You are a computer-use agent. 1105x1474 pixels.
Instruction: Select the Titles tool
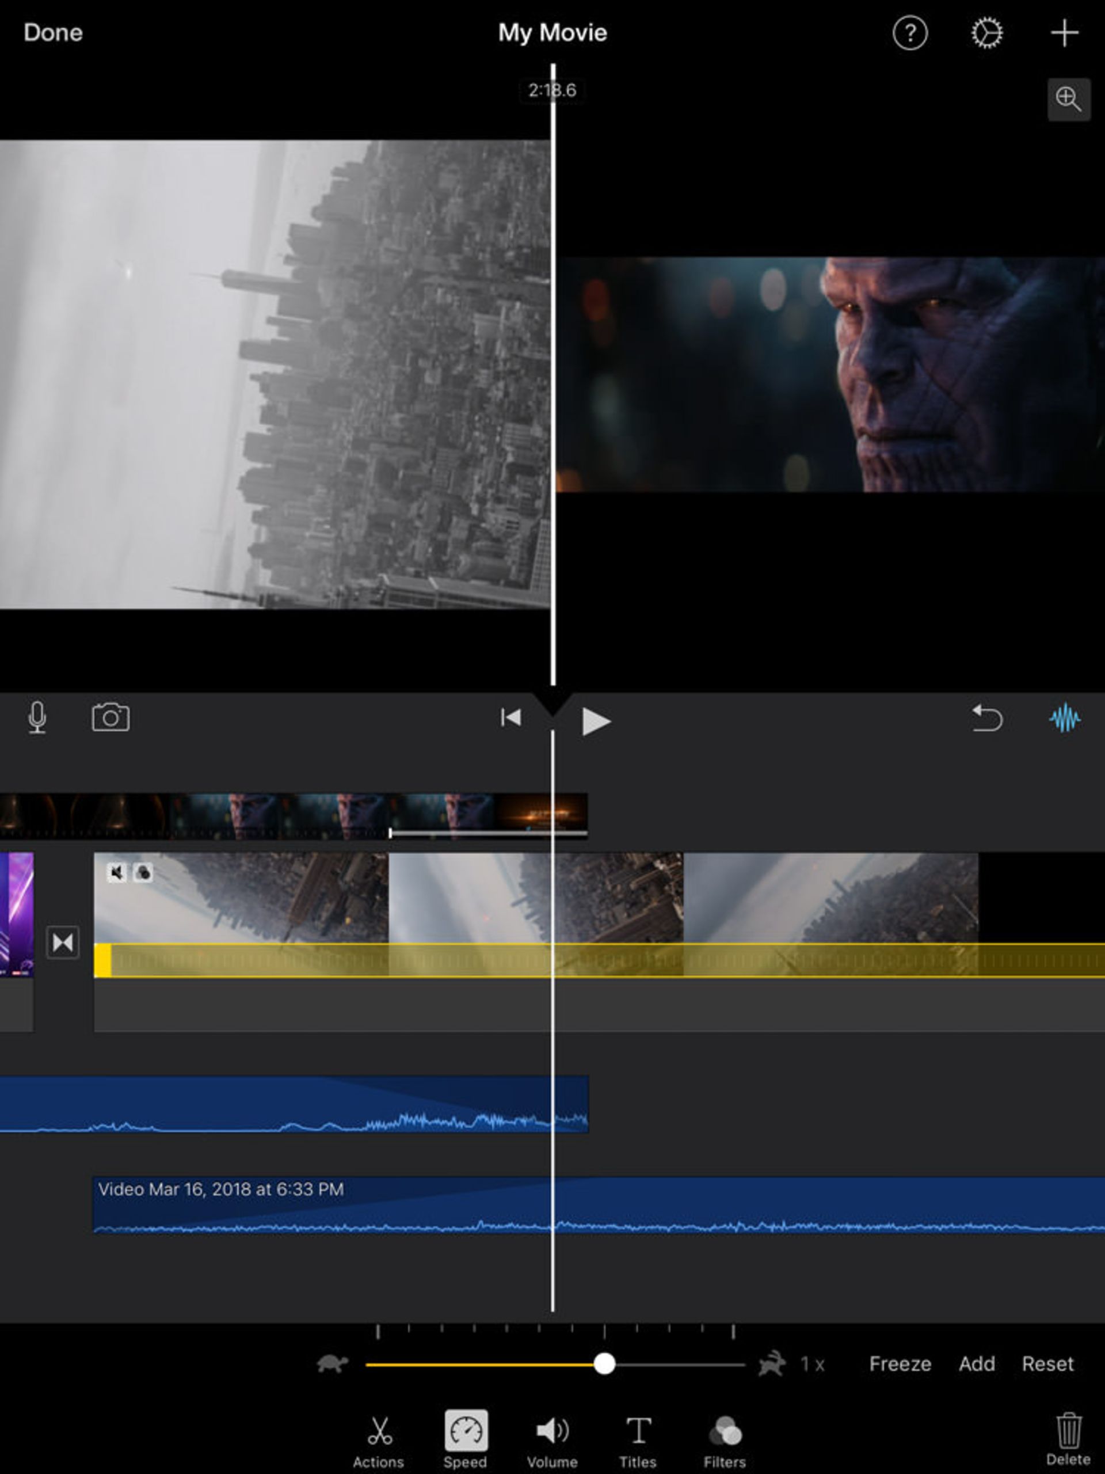[x=638, y=1430]
